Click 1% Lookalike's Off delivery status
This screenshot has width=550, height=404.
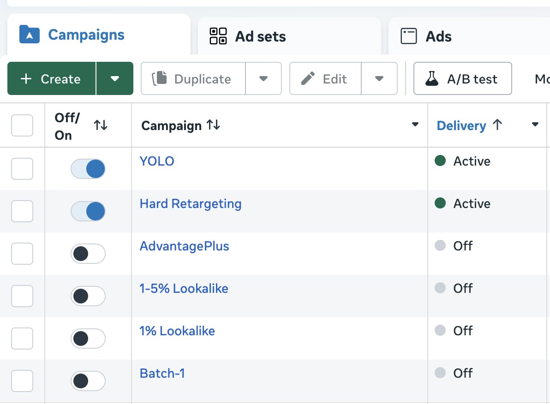[x=454, y=331]
